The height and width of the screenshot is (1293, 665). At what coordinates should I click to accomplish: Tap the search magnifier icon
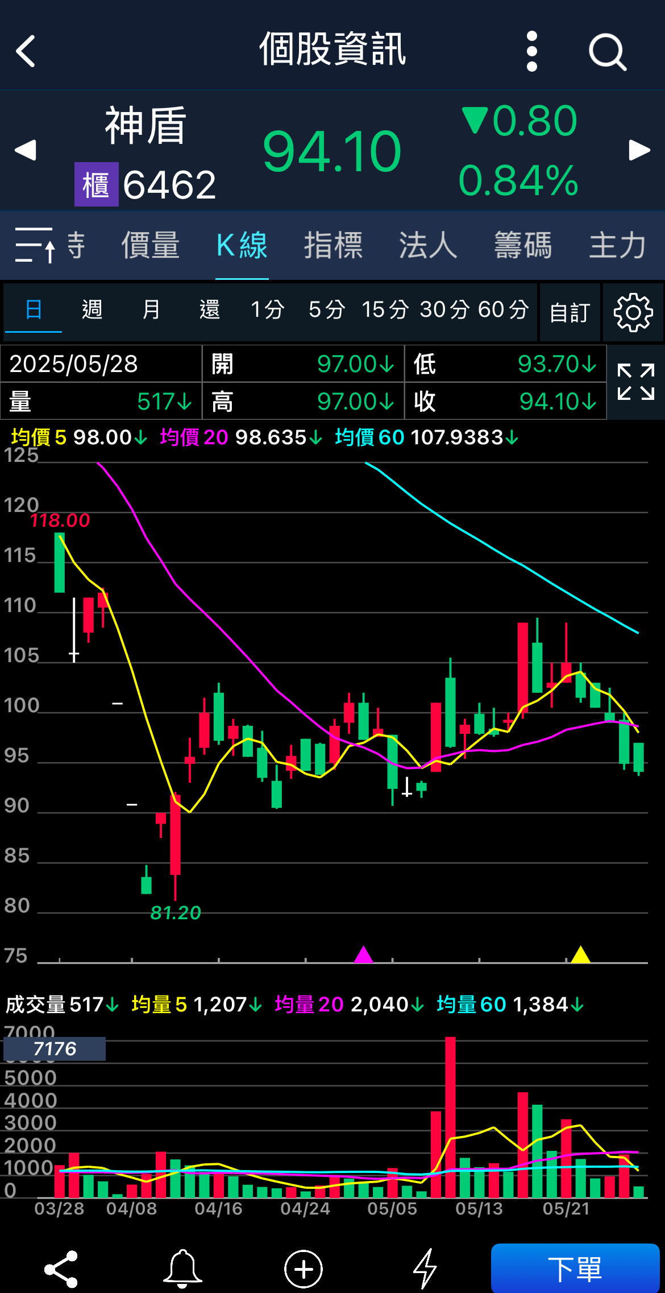point(608,52)
